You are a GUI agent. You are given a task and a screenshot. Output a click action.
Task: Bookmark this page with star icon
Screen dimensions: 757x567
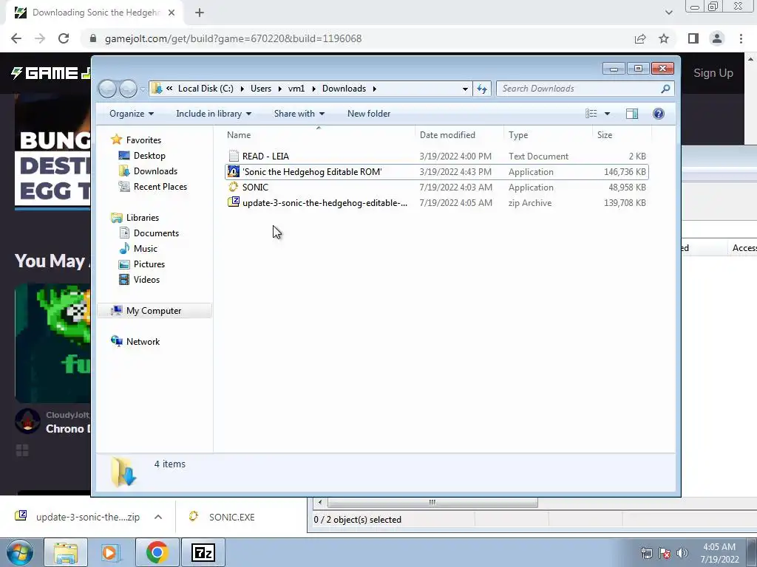(664, 38)
